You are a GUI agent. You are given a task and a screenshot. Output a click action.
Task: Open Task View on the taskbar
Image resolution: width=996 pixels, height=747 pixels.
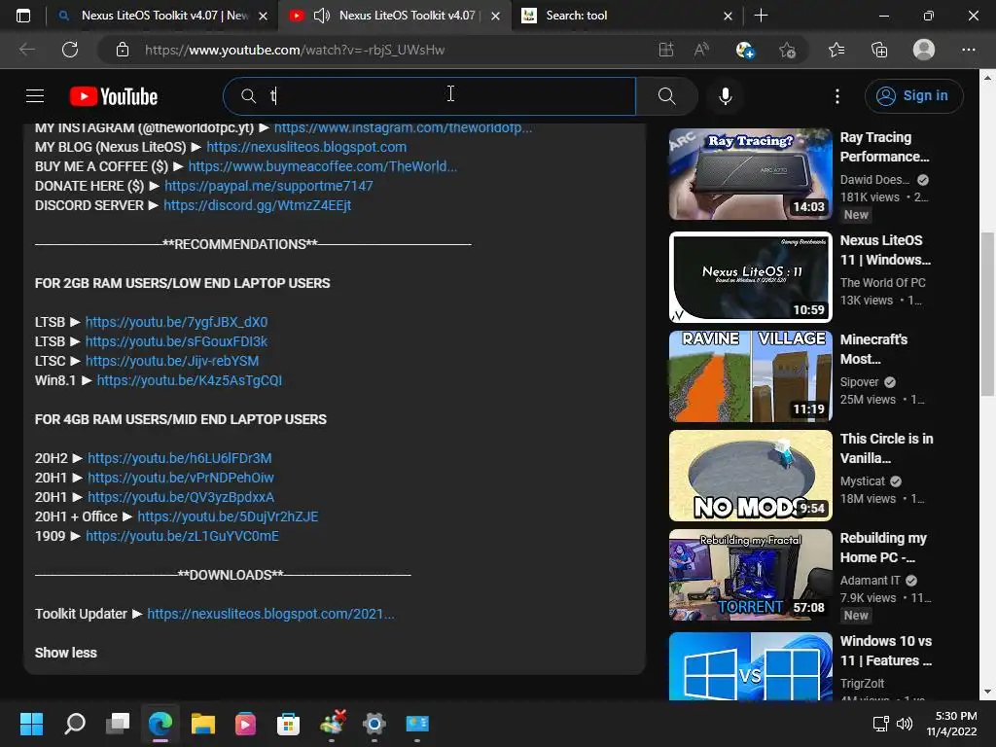coord(118,724)
